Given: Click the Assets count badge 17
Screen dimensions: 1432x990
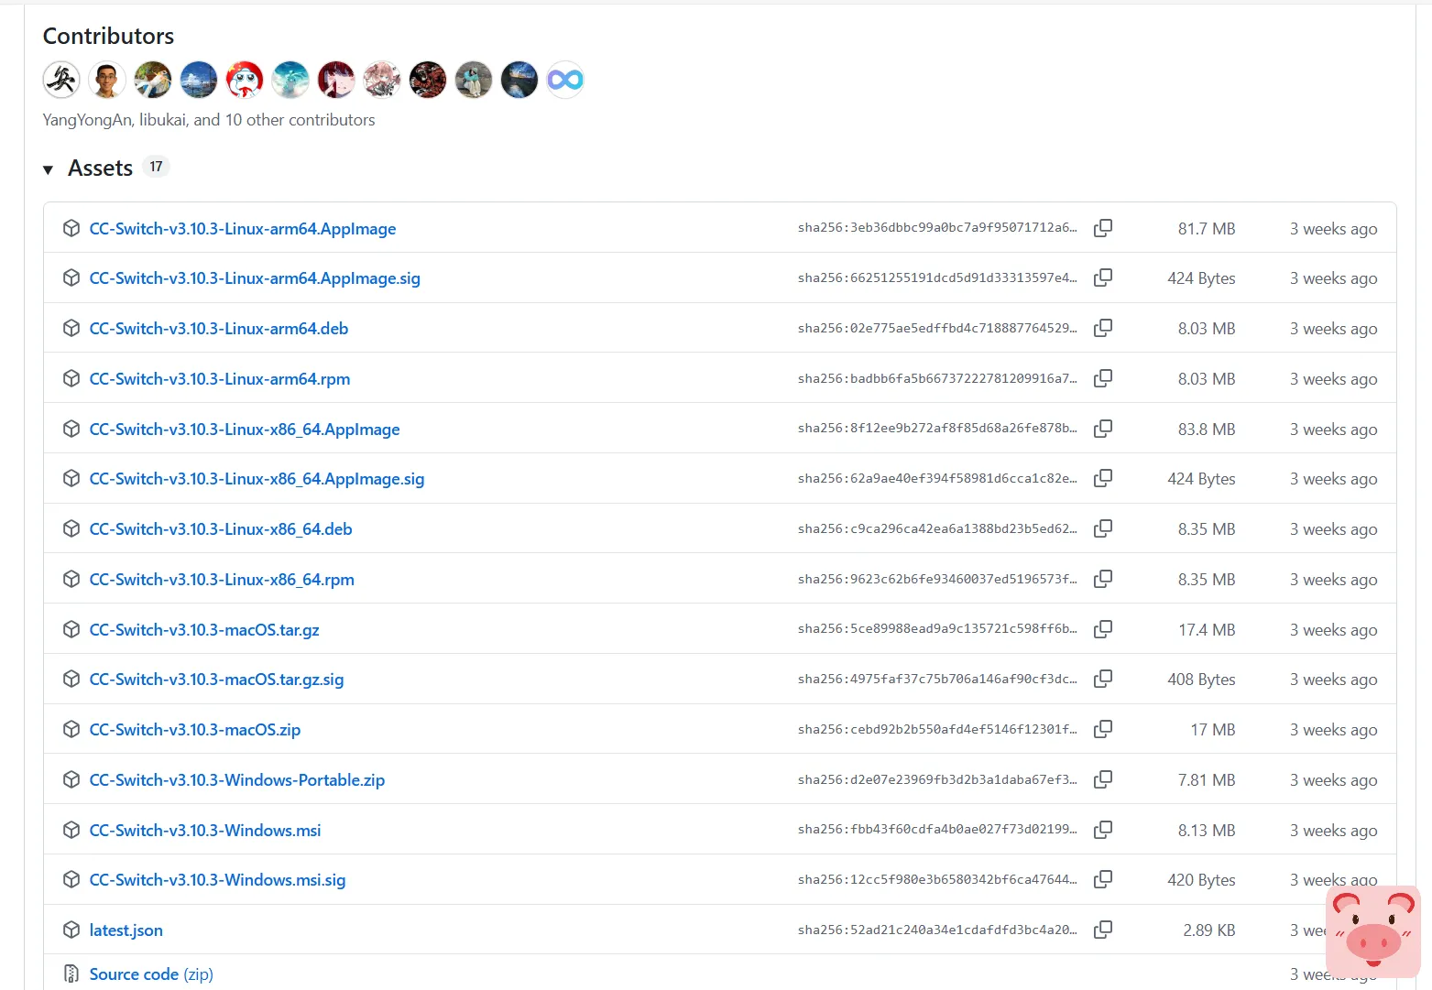Looking at the screenshot, I should click(x=156, y=167).
